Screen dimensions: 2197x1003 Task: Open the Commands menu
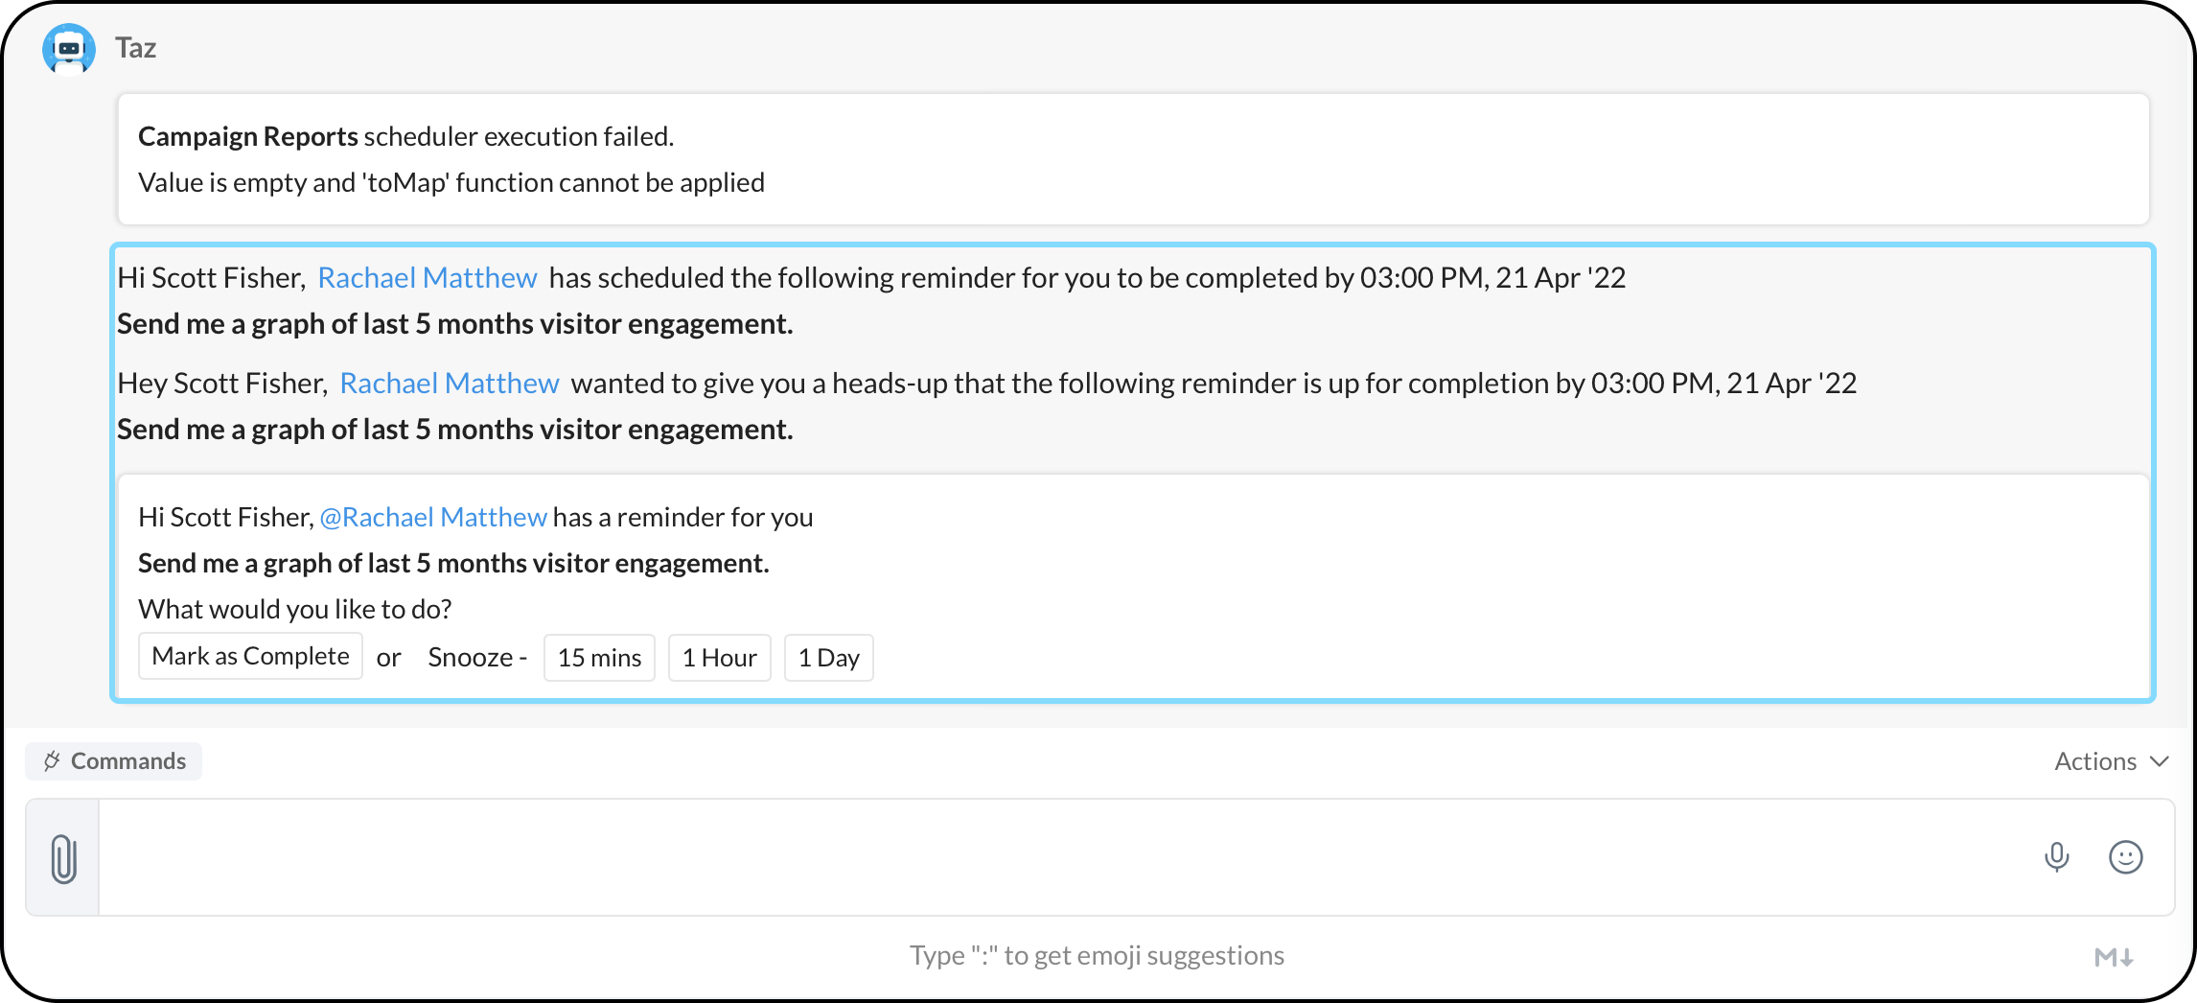click(127, 761)
